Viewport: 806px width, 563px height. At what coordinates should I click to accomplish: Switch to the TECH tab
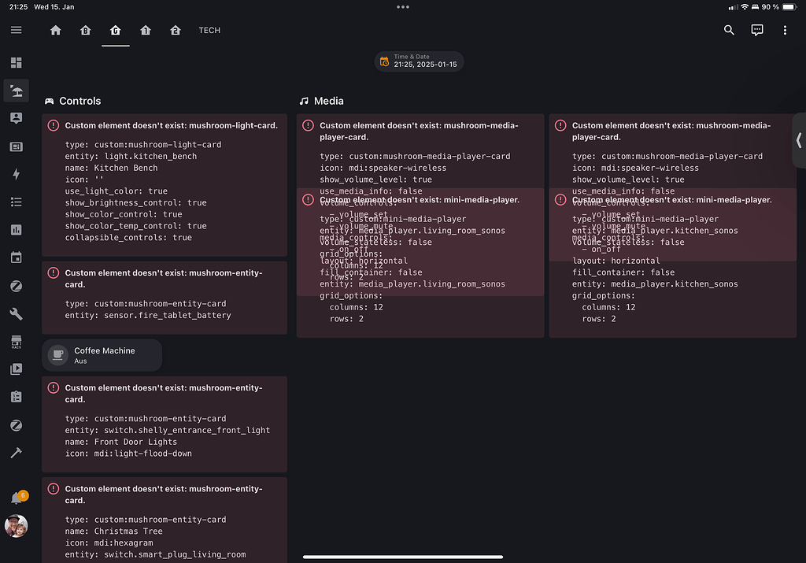click(209, 30)
